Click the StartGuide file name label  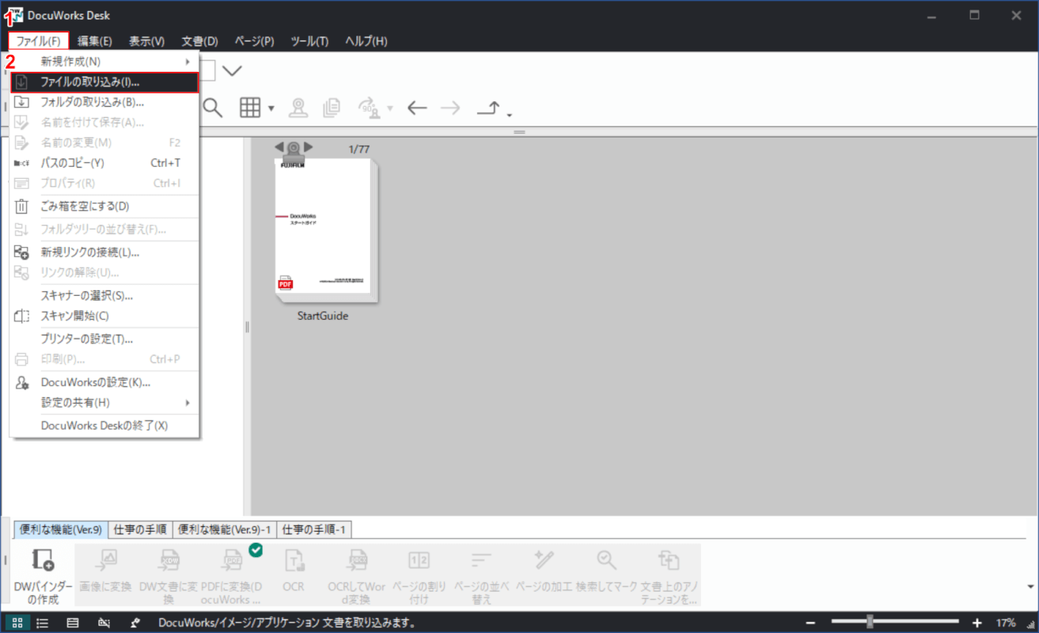pos(323,316)
